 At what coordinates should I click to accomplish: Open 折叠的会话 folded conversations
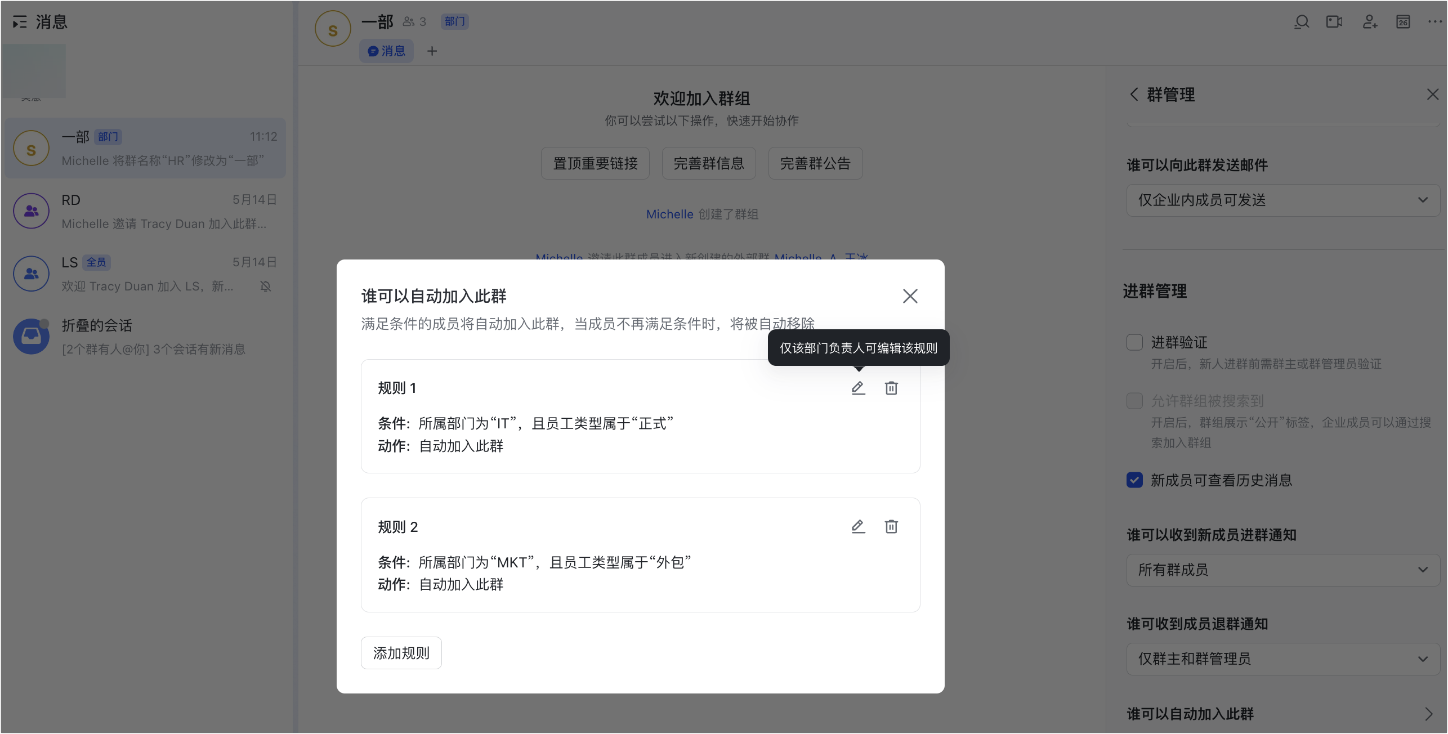pyautogui.click(x=145, y=337)
